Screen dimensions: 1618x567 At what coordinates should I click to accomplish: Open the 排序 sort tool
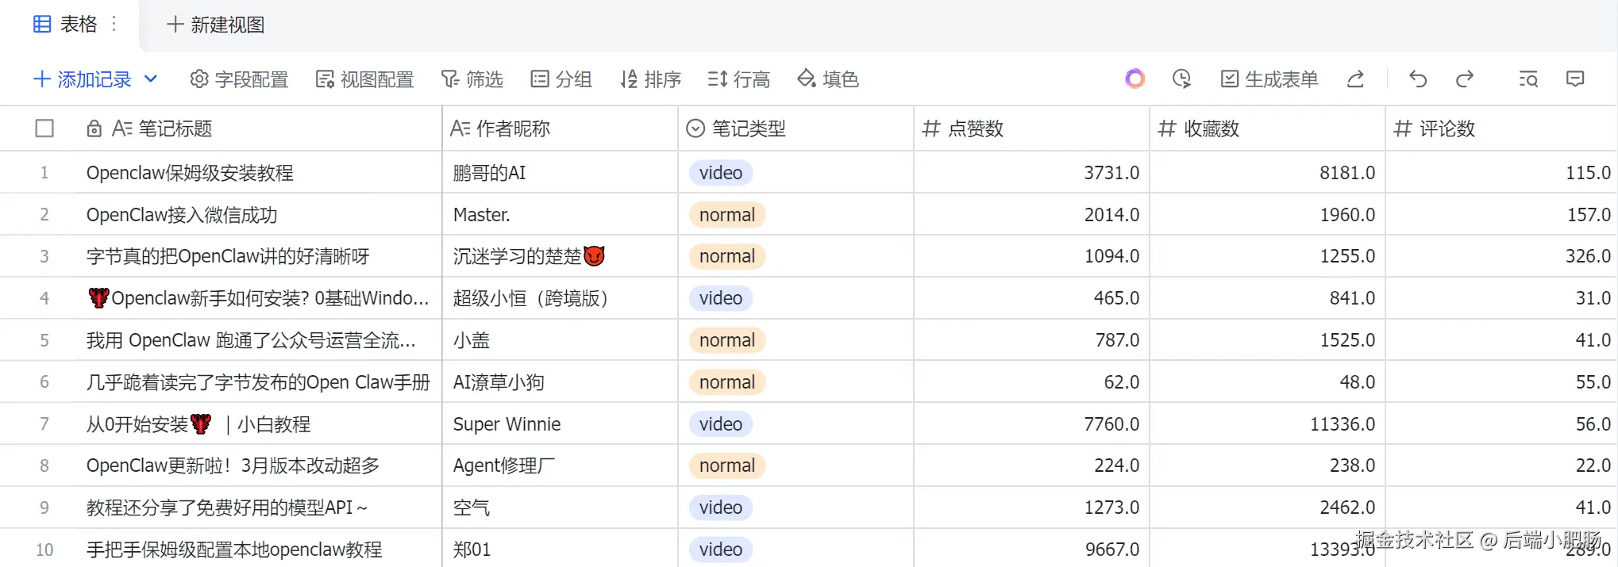tap(650, 79)
